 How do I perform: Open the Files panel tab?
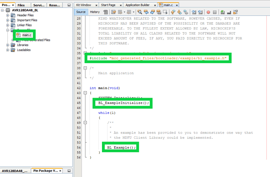coord(21,5)
